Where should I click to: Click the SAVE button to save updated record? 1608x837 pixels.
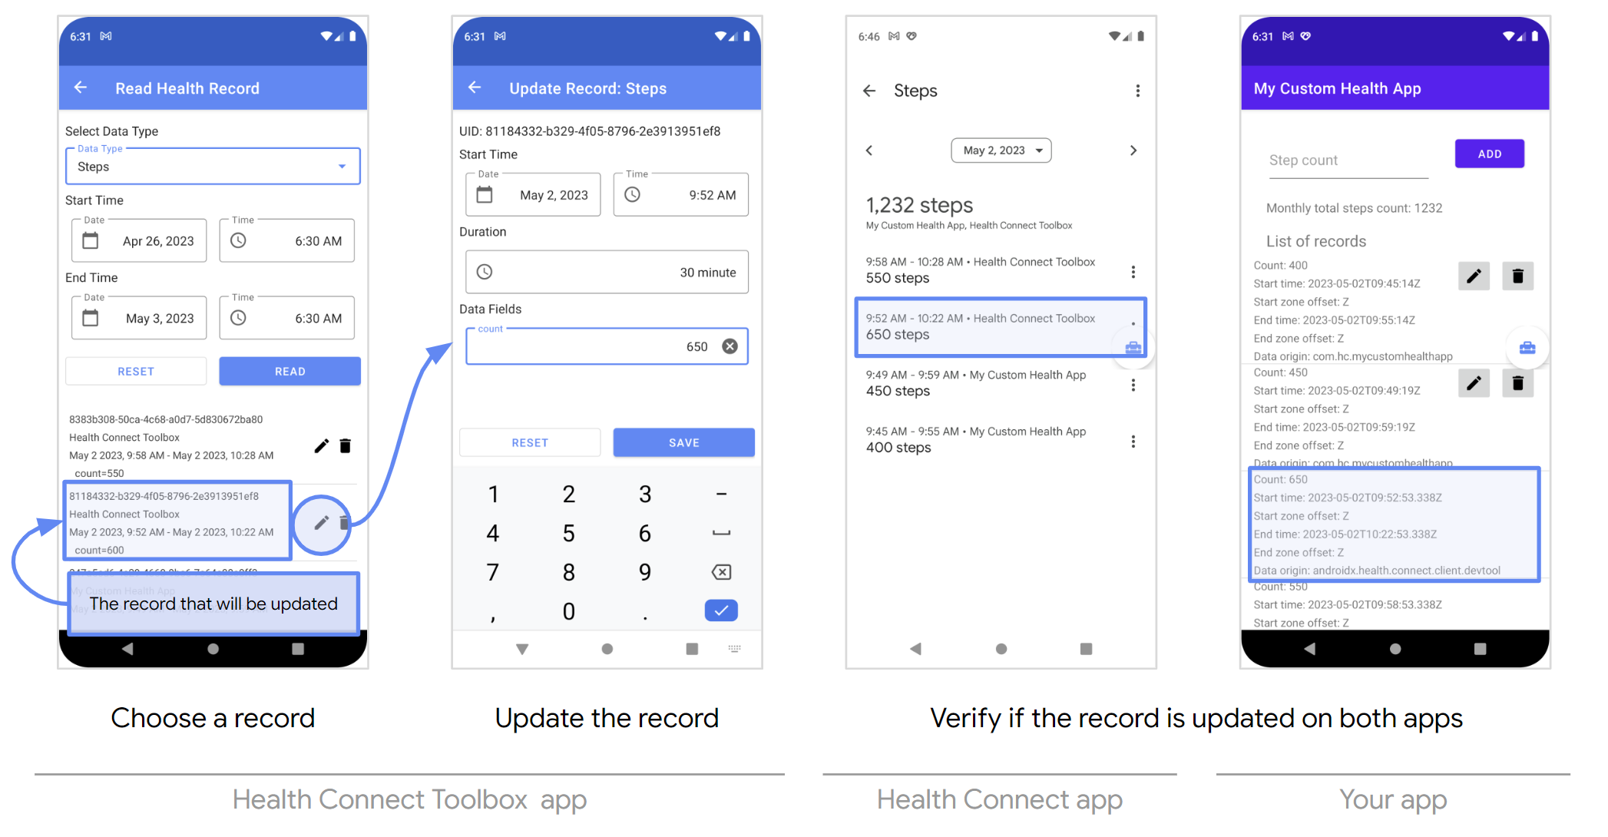(680, 442)
